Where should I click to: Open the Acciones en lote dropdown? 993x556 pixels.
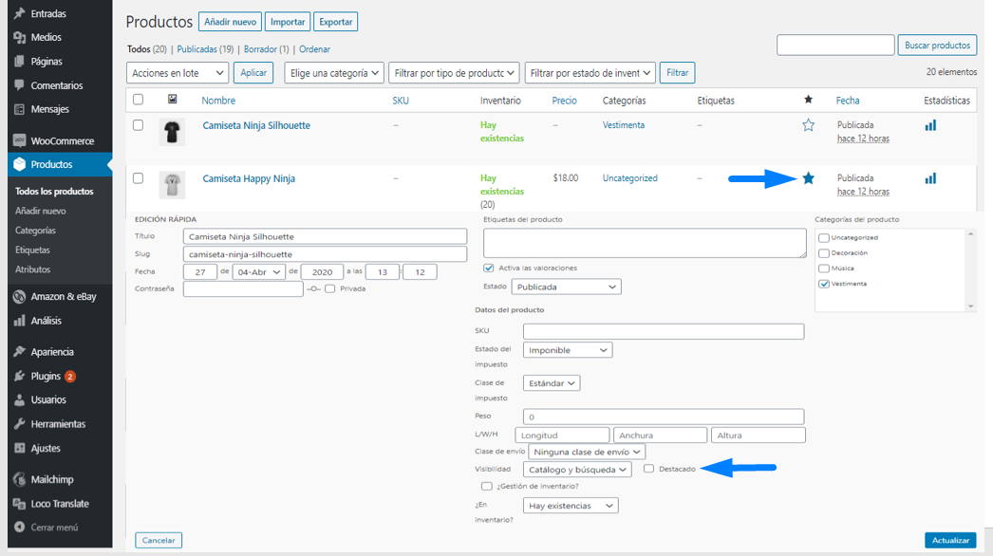pyautogui.click(x=178, y=73)
